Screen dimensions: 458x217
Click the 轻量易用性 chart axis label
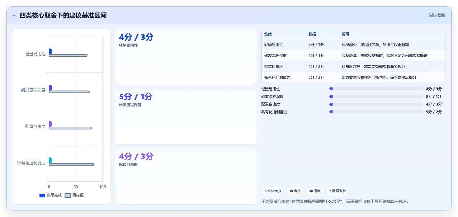[x=35, y=54]
